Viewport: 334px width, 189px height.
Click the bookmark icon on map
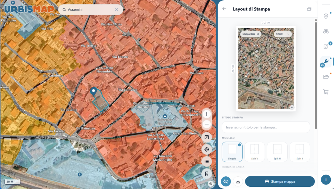click(x=207, y=174)
